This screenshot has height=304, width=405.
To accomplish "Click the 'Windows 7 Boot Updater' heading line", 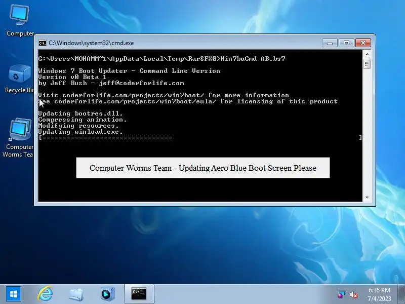I will coord(129,71).
